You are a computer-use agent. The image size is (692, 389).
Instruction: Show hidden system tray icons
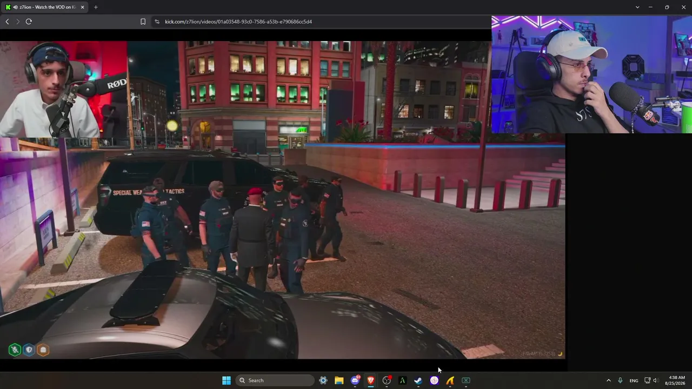click(608, 380)
